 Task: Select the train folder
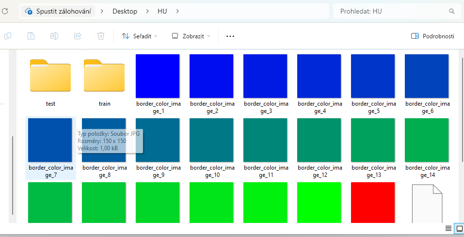pyautogui.click(x=105, y=81)
